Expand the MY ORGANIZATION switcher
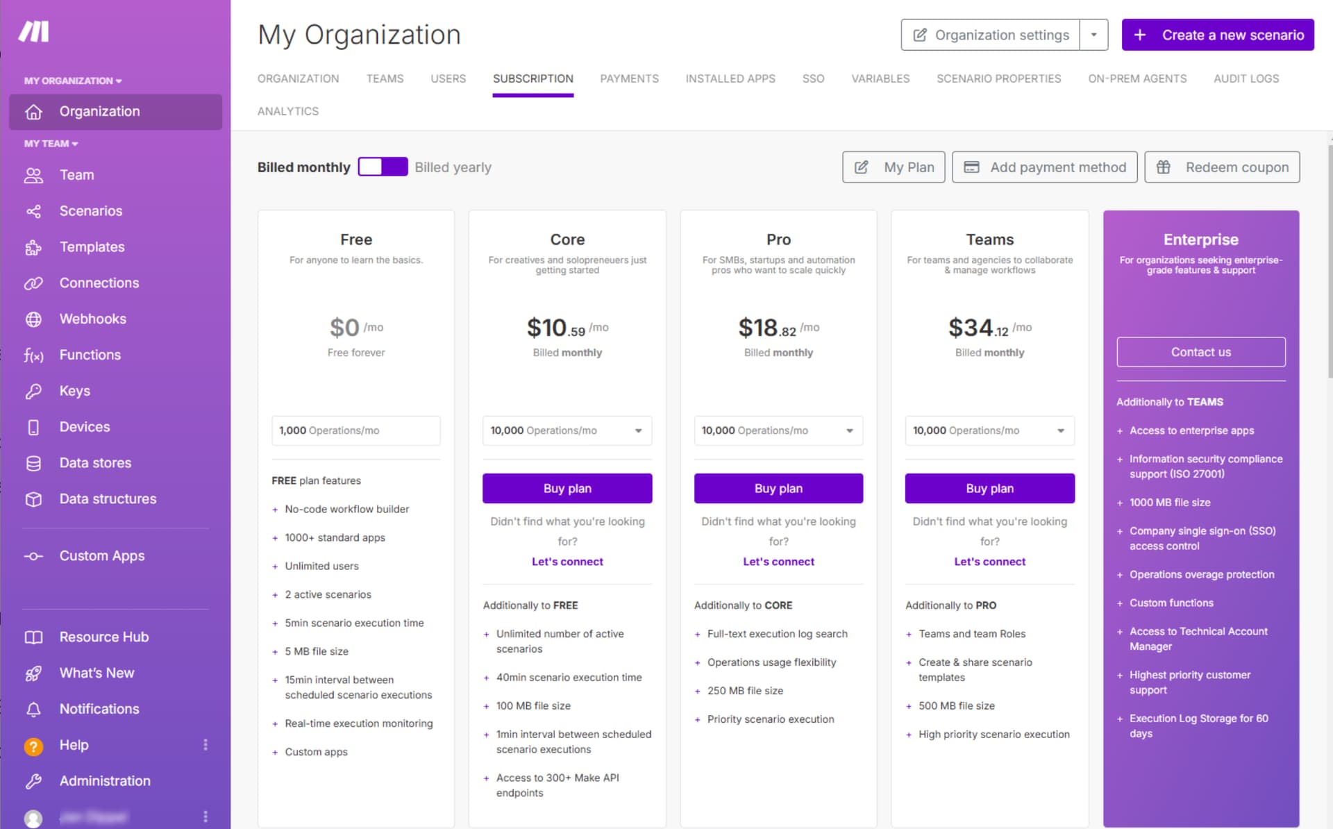This screenshot has width=1333, height=829. (73, 81)
